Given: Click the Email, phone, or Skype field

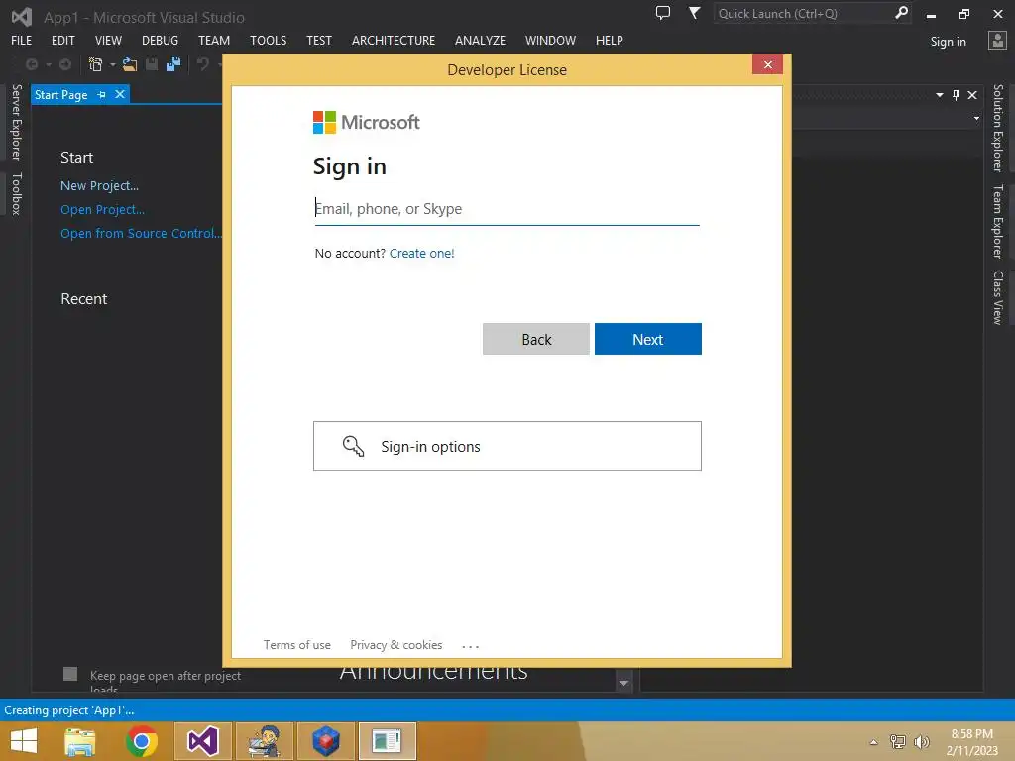Looking at the screenshot, I should 507,209.
